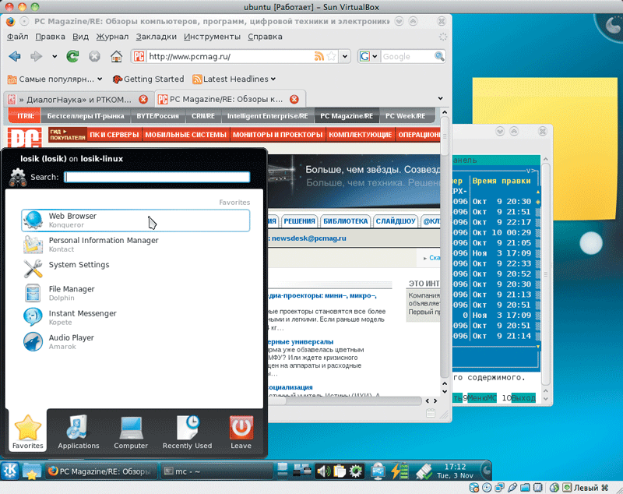Click VirtualBox USB status icon

[512, 488]
